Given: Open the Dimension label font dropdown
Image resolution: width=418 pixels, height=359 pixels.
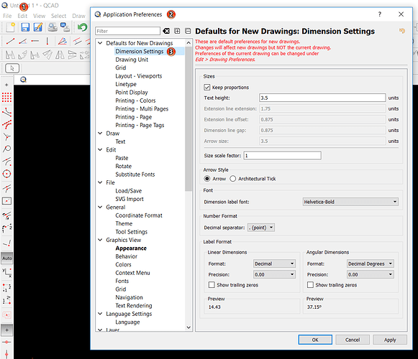Looking at the screenshot, I should pyautogui.click(x=350, y=202).
